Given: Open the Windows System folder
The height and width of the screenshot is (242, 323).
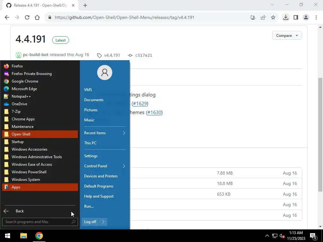Looking at the screenshot, I should [x=40, y=179].
